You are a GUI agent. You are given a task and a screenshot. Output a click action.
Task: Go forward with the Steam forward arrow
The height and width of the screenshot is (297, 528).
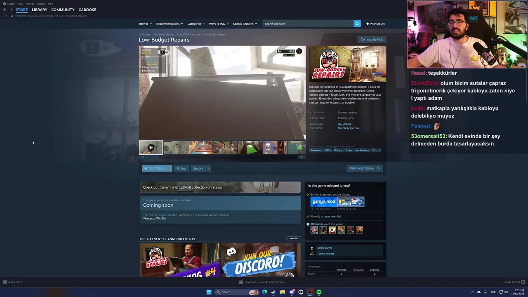click(11, 9)
